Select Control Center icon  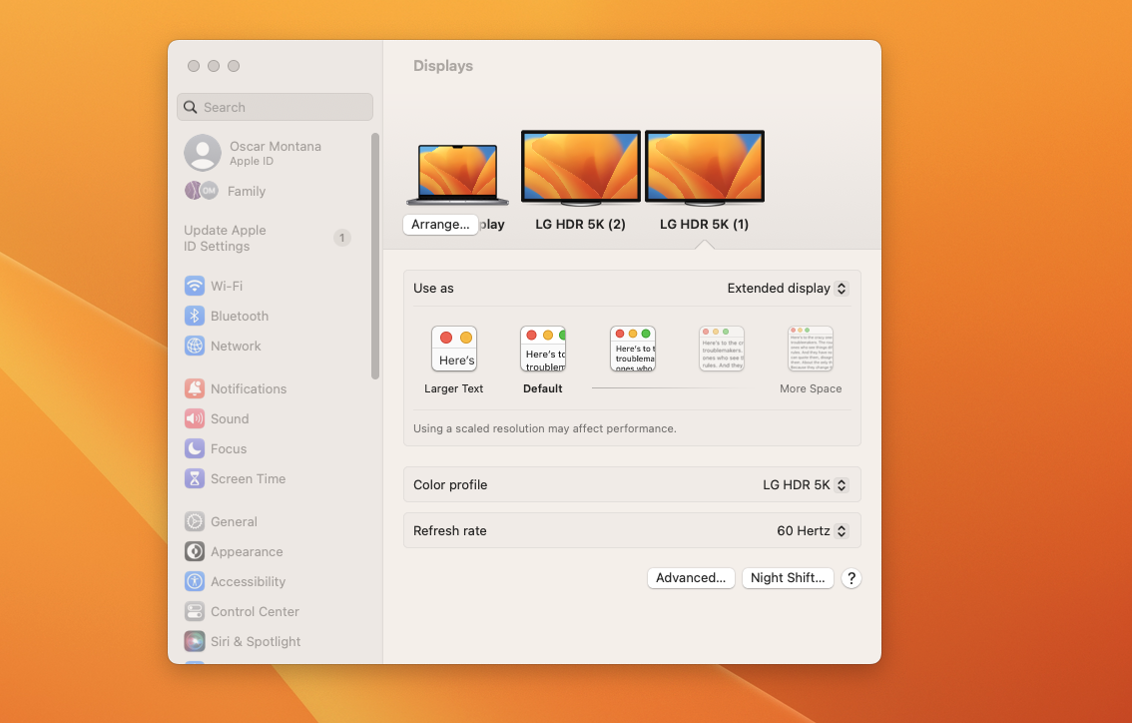195,612
